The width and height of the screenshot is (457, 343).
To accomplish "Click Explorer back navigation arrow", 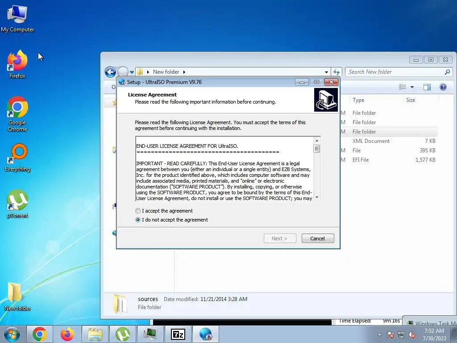I will (111, 72).
